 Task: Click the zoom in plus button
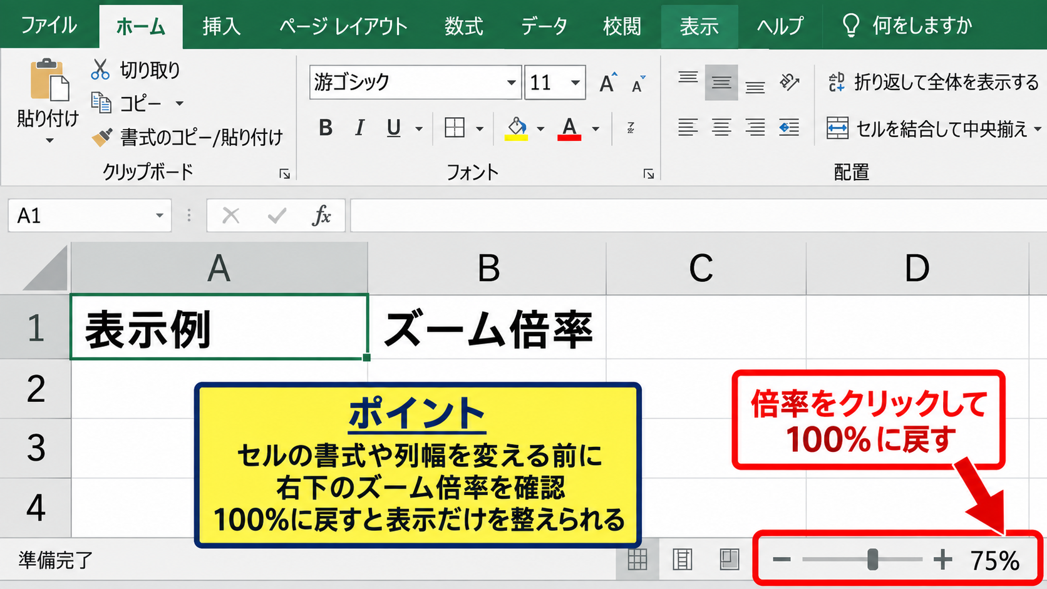coord(942,559)
